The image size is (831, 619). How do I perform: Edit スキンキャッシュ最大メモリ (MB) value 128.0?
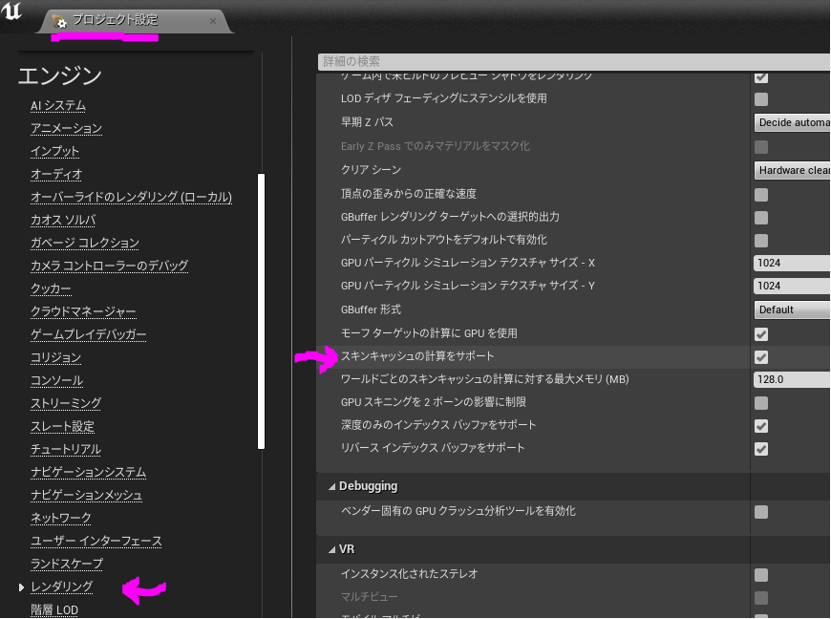792,379
